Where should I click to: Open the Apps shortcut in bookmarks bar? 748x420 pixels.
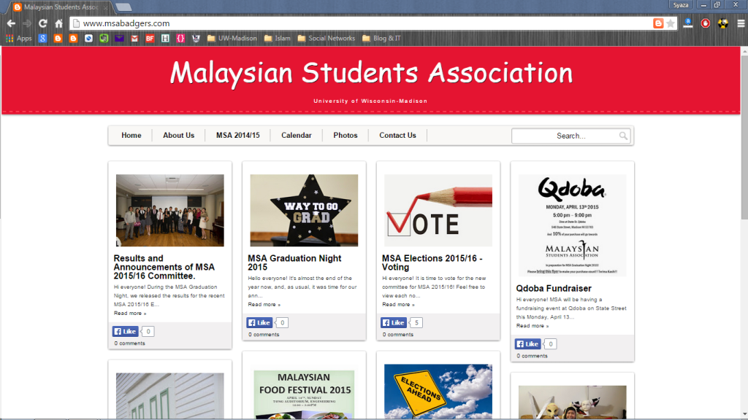(x=18, y=38)
